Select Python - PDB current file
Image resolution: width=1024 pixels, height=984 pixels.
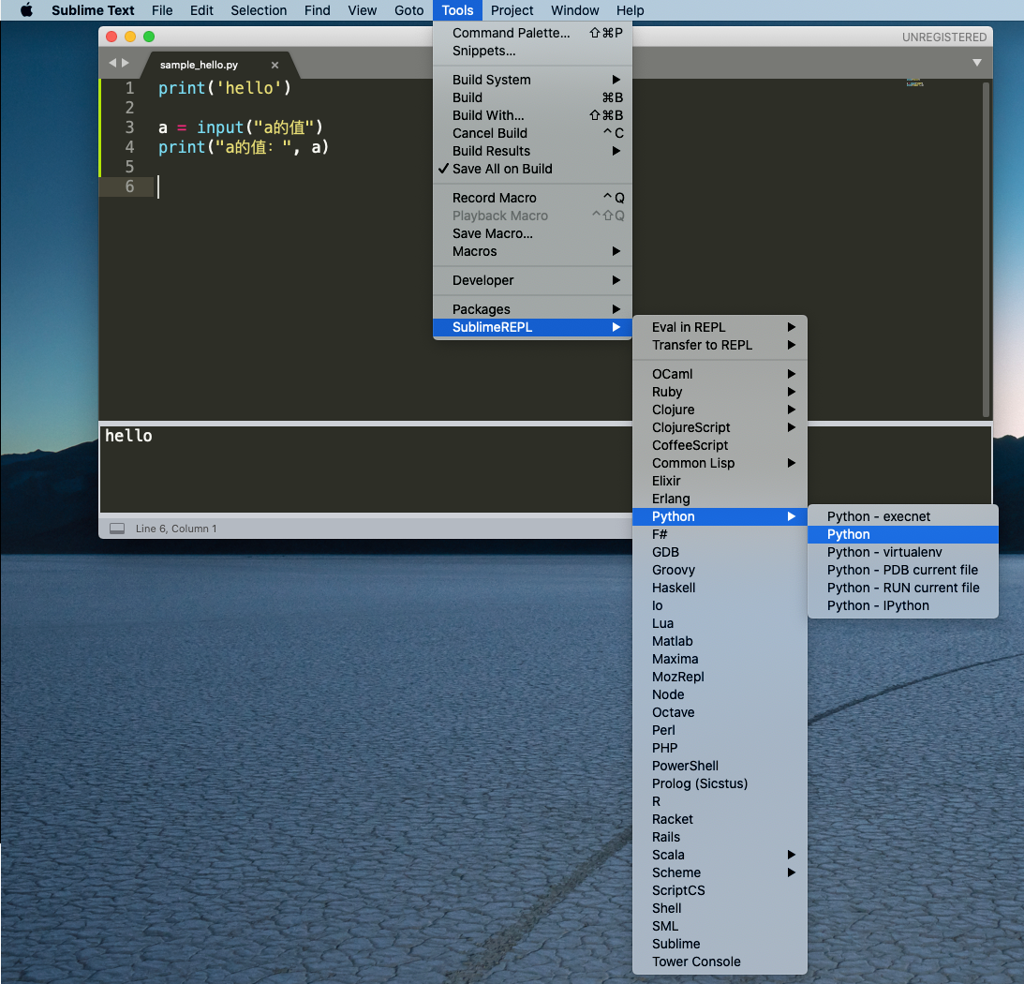pyautogui.click(x=903, y=570)
